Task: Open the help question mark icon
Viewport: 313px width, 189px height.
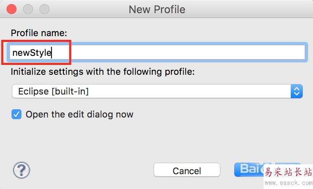Action: [x=21, y=169]
